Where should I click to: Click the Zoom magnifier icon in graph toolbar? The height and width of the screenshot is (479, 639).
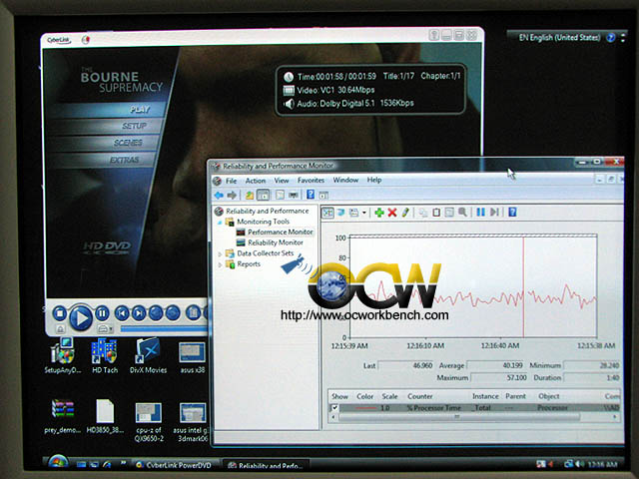(462, 212)
